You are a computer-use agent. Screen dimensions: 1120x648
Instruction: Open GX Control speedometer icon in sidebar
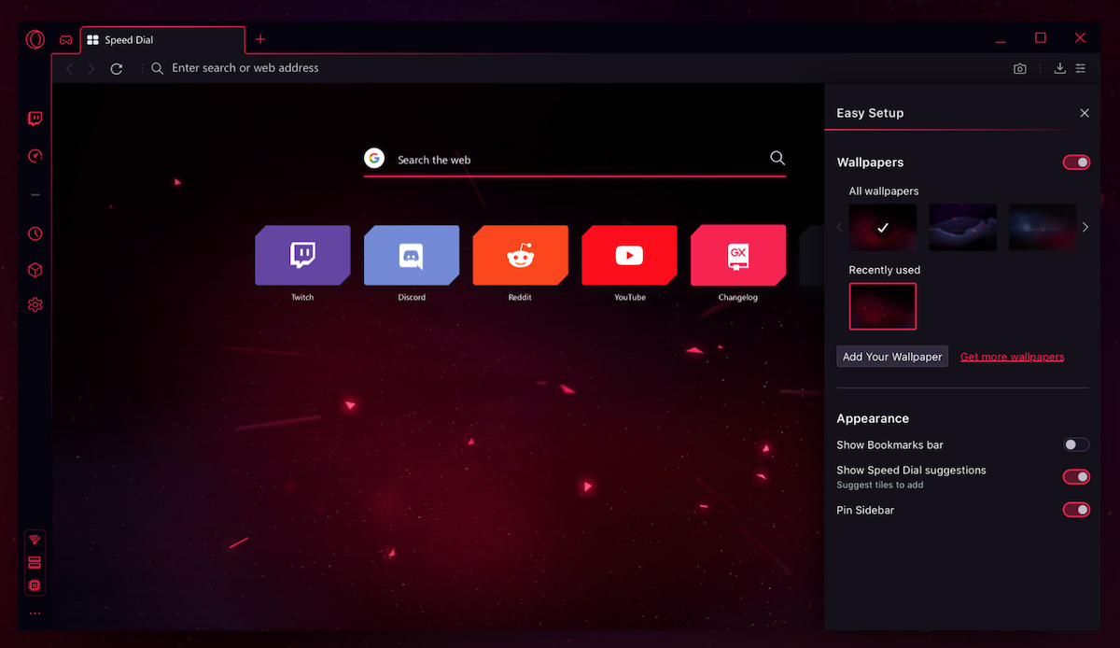click(x=35, y=156)
